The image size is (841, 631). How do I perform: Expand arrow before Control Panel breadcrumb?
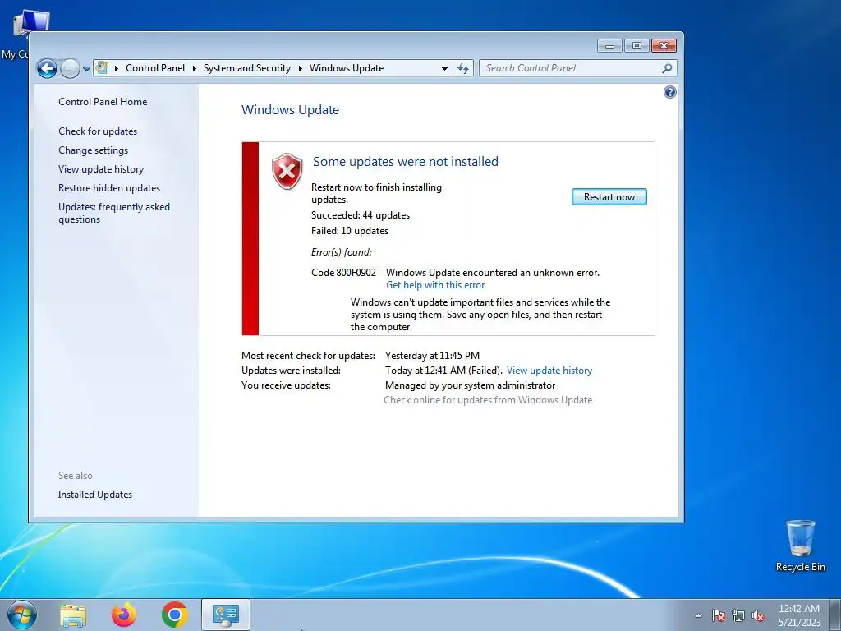click(x=116, y=68)
